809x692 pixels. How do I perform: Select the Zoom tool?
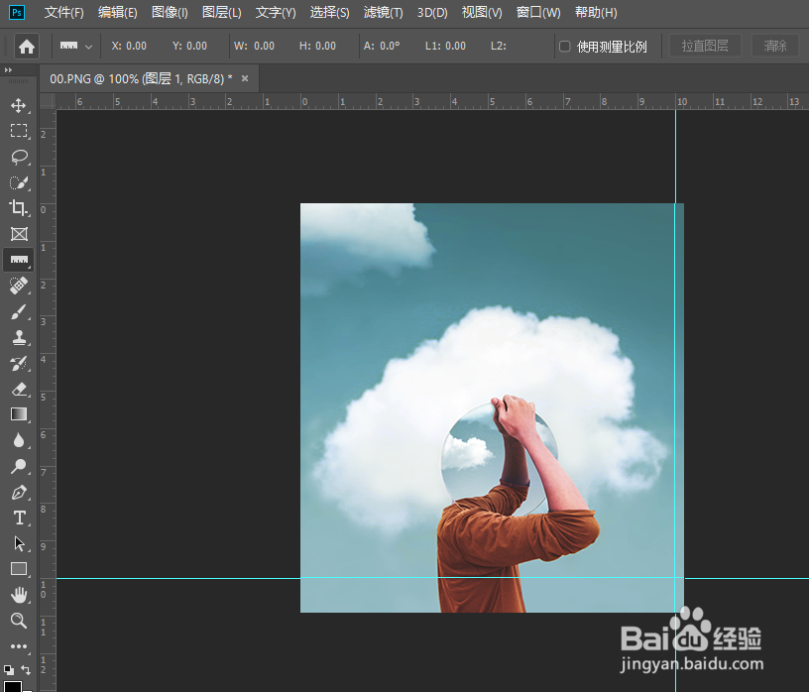tap(19, 621)
